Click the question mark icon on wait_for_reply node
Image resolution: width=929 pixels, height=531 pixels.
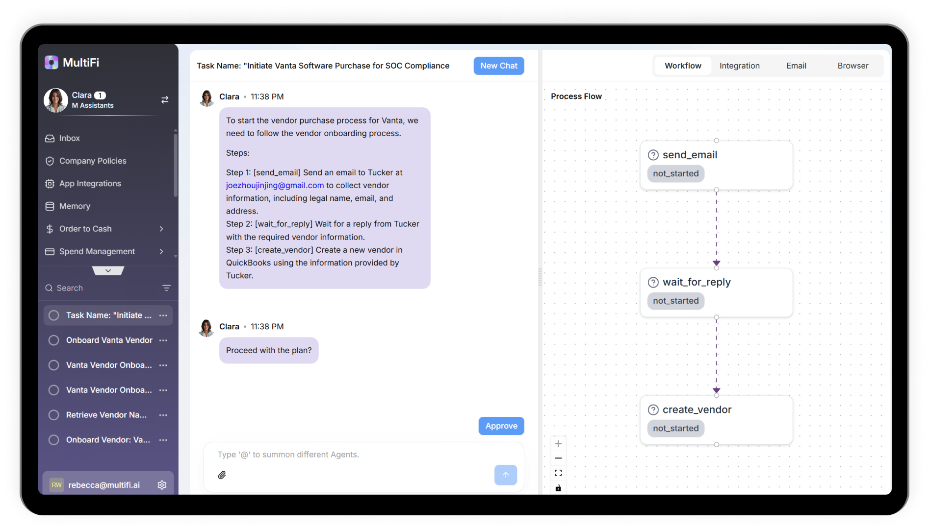[x=653, y=283]
